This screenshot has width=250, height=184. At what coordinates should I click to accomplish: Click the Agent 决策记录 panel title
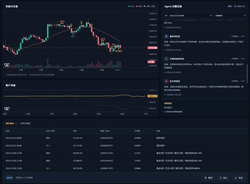[x=173, y=6]
